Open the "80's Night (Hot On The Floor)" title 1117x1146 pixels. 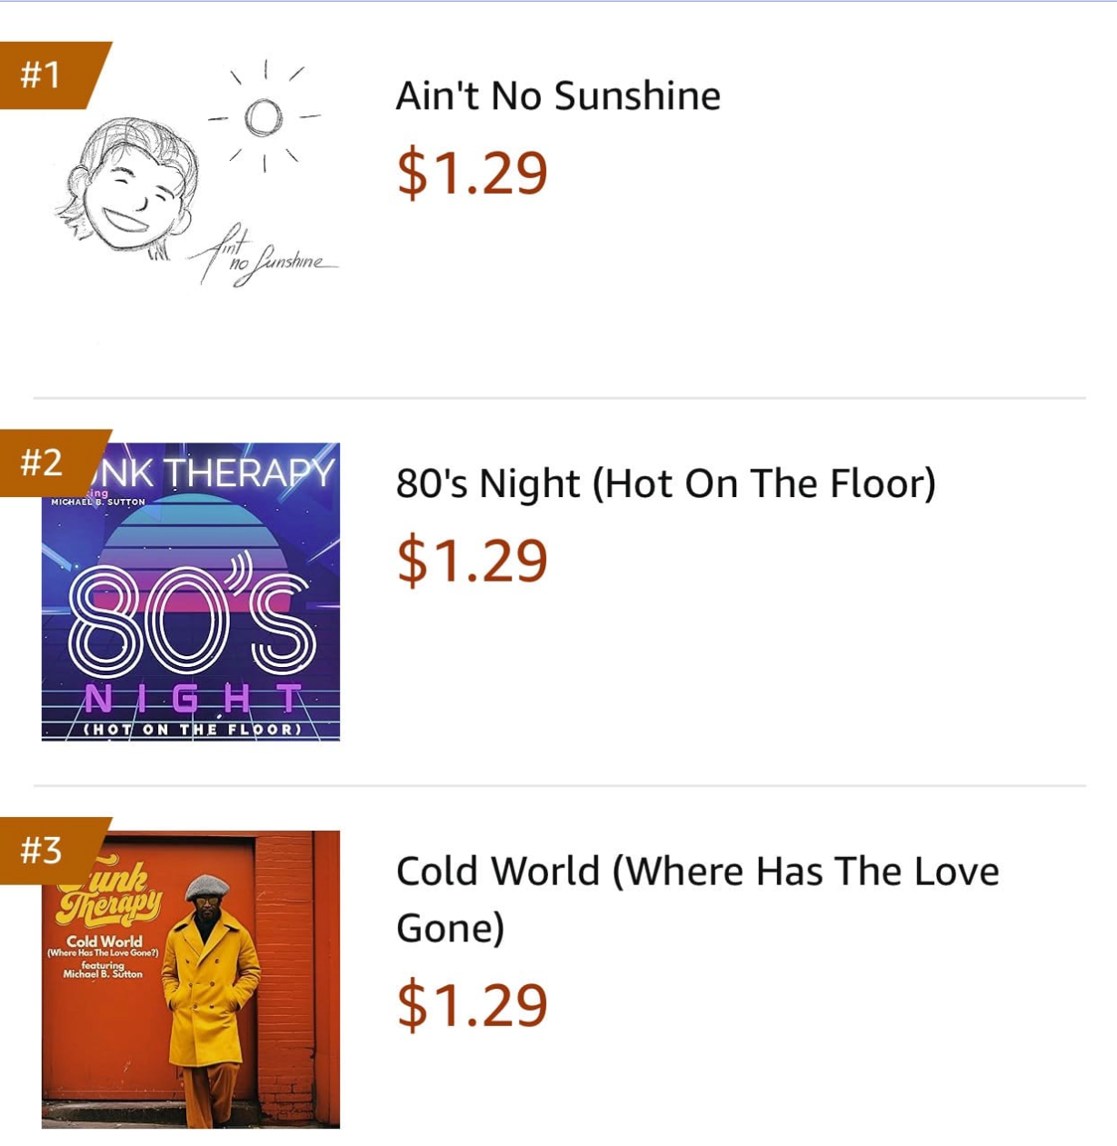(x=665, y=483)
